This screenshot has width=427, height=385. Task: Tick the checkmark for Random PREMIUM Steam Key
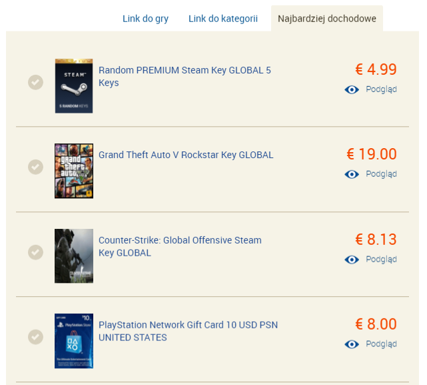point(35,82)
